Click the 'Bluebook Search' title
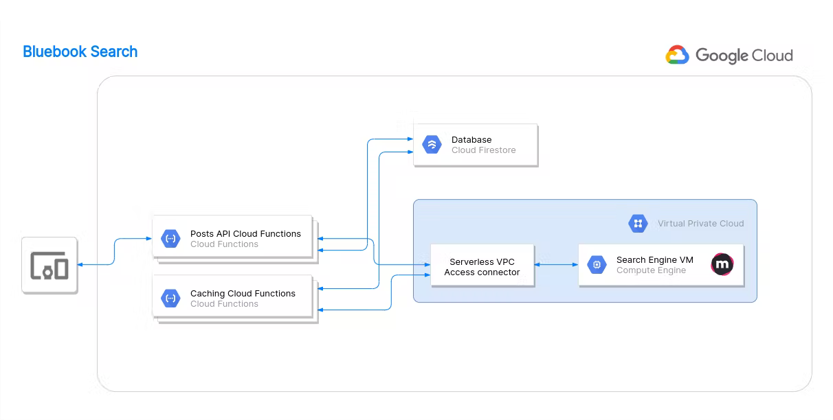 tap(80, 51)
